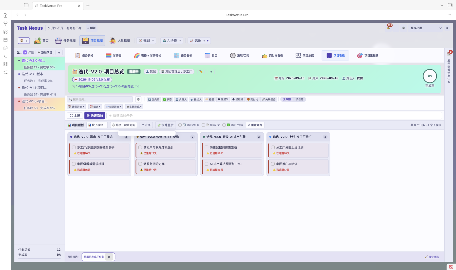Click the 搜索任务 search field
The height and width of the screenshot is (270, 456).
[100, 99]
